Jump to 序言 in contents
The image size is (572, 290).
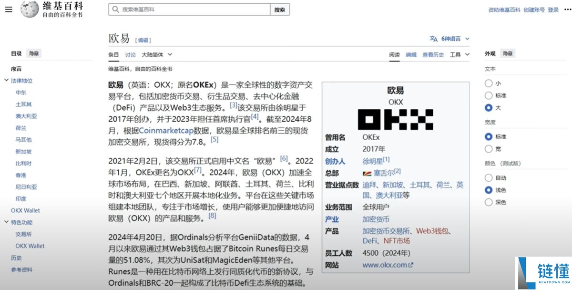(x=16, y=69)
